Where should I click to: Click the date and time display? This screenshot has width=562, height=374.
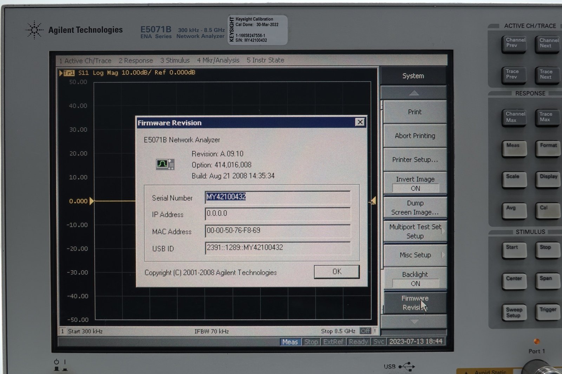tap(416, 341)
